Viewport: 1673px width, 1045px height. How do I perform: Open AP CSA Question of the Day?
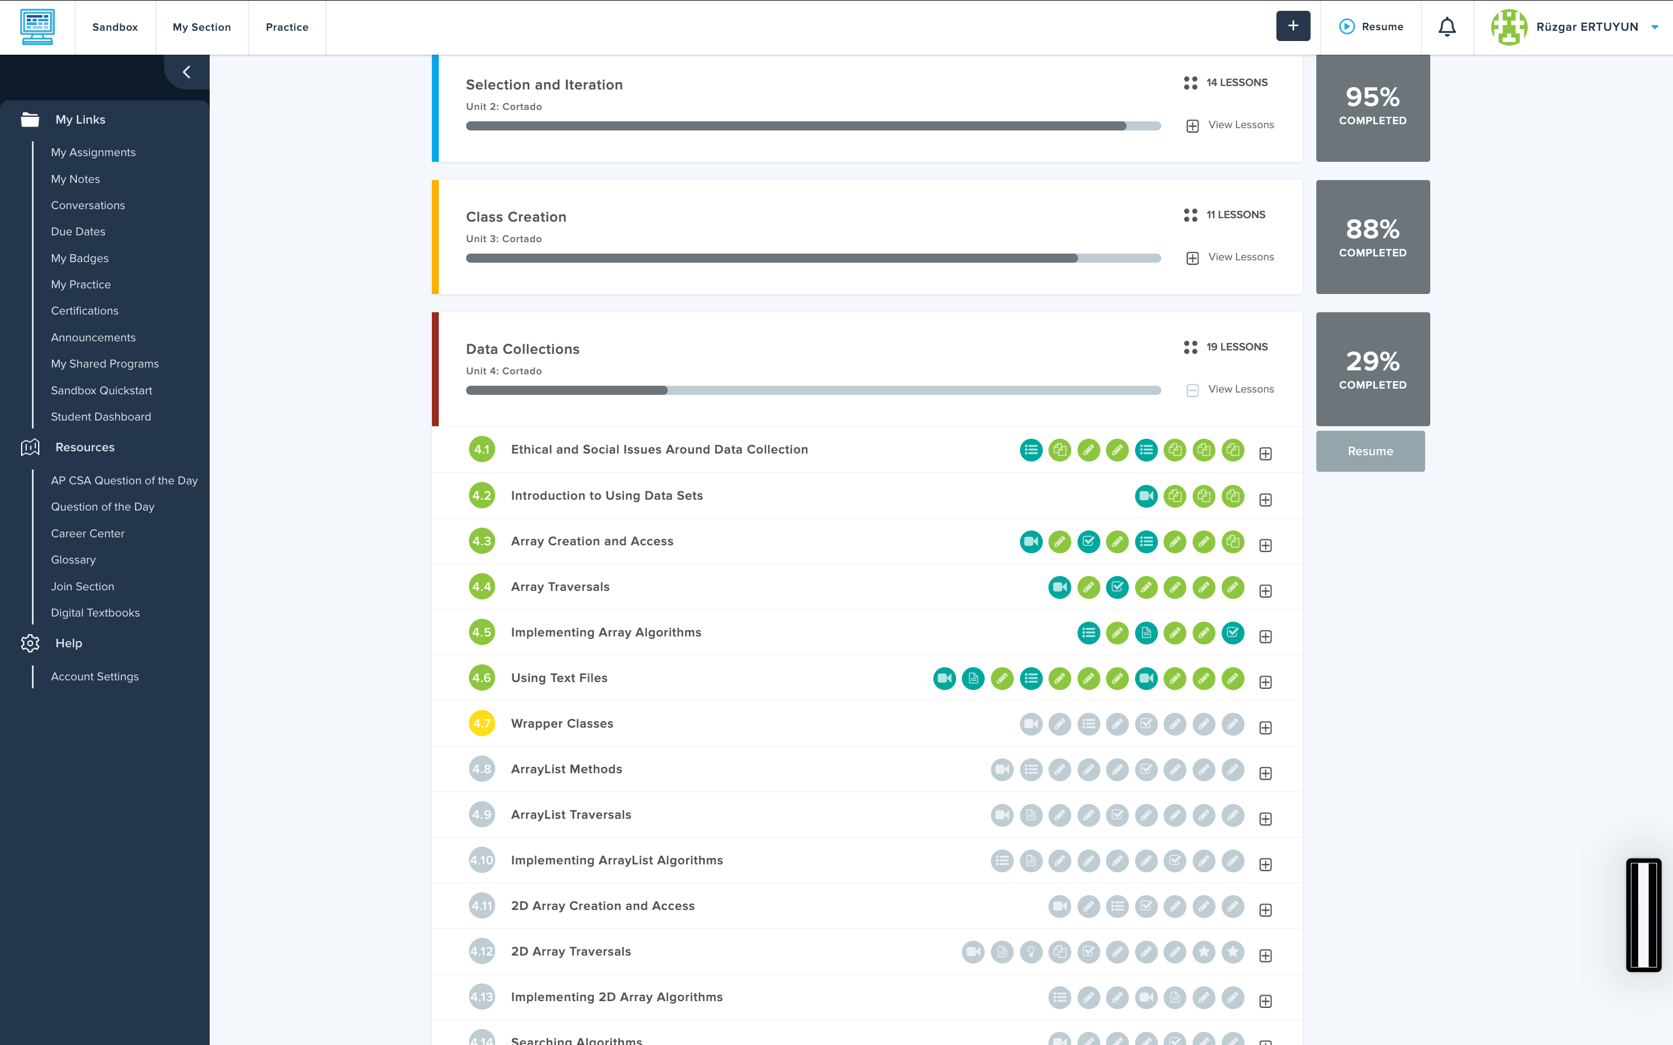coord(124,480)
